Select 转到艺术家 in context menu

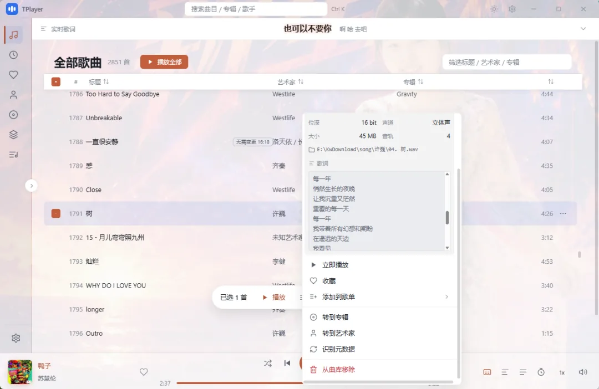pyautogui.click(x=380, y=333)
